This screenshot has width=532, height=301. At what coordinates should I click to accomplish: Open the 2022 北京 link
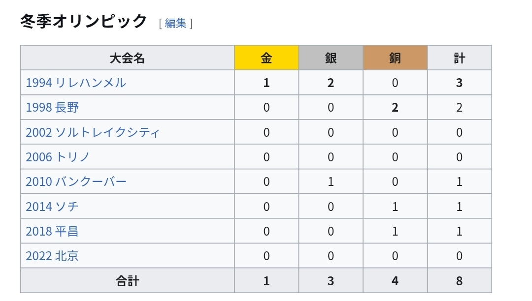click(x=52, y=256)
